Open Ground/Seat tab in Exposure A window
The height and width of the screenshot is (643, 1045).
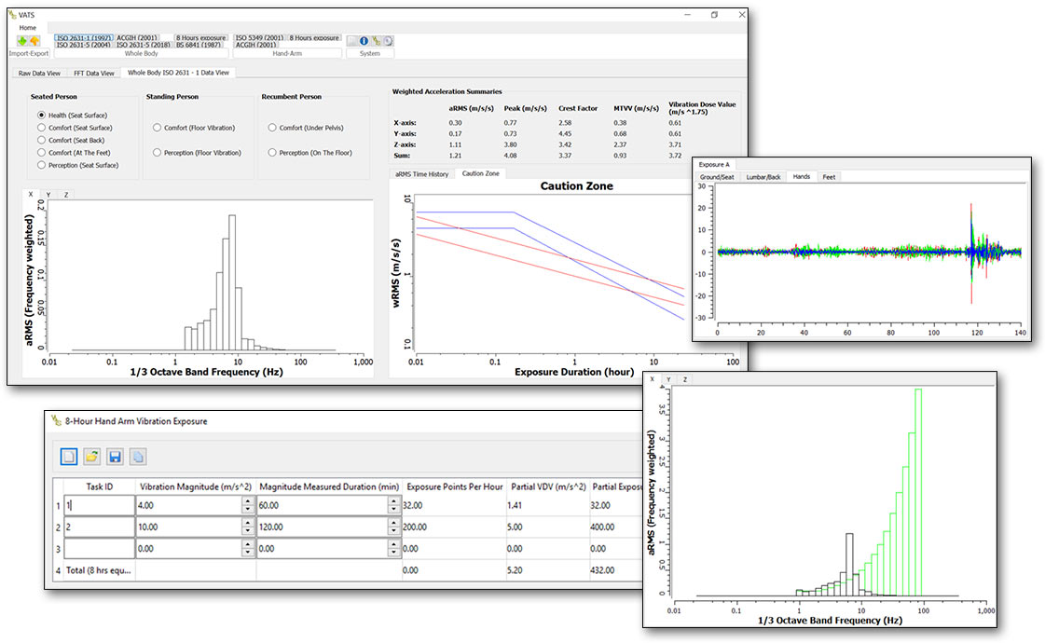(x=717, y=177)
